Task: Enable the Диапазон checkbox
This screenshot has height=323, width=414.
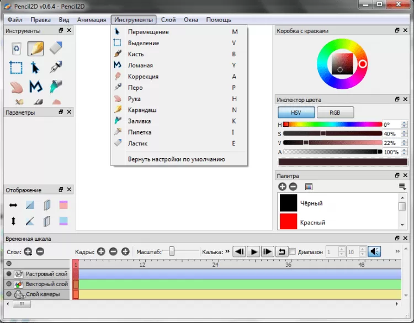Action: coord(293,251)
